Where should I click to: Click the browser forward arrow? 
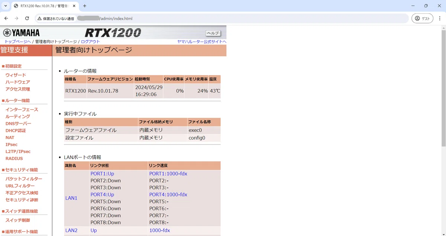(16, 18)
